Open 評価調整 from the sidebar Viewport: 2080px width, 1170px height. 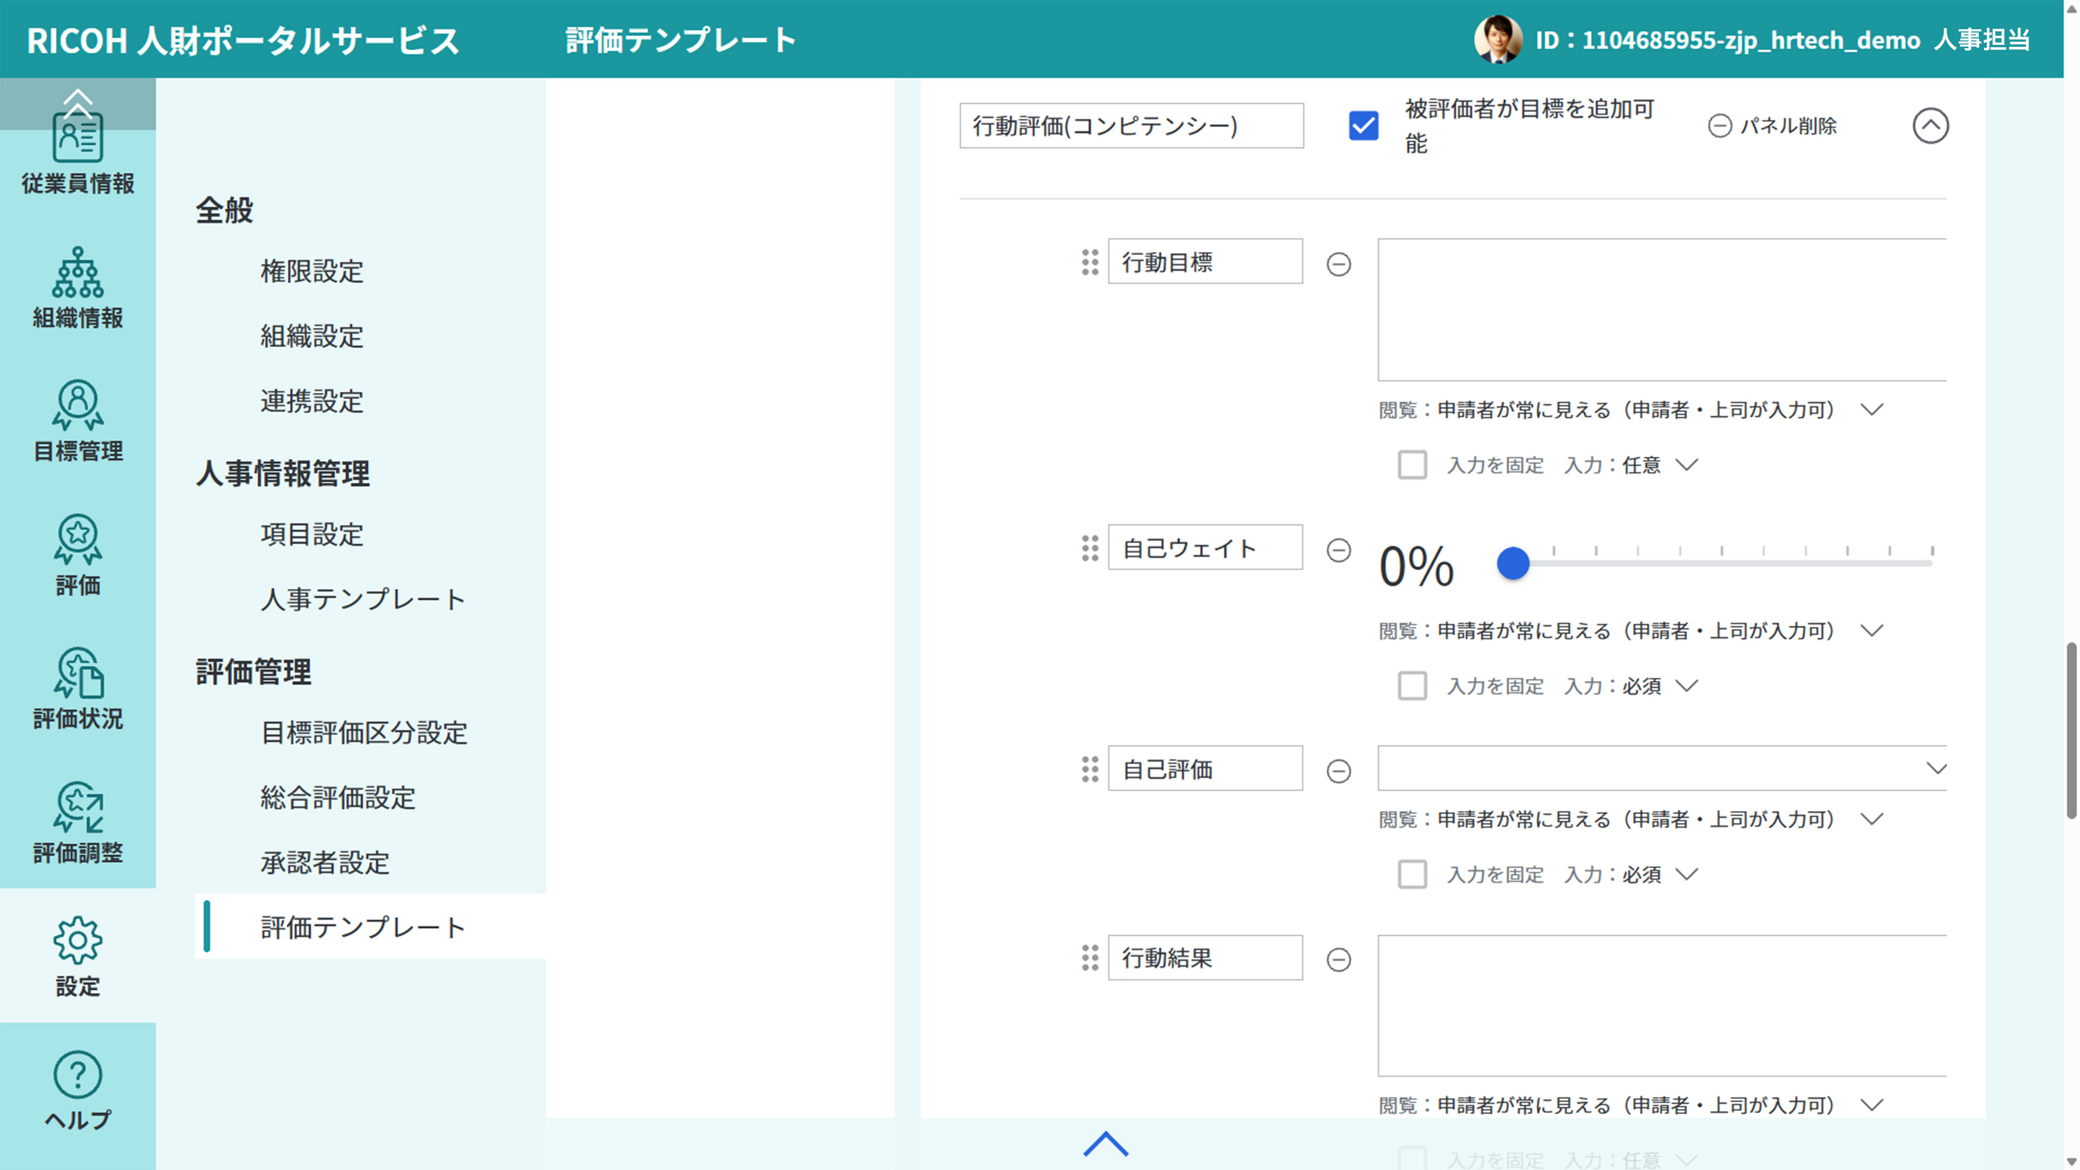[77, 823]
